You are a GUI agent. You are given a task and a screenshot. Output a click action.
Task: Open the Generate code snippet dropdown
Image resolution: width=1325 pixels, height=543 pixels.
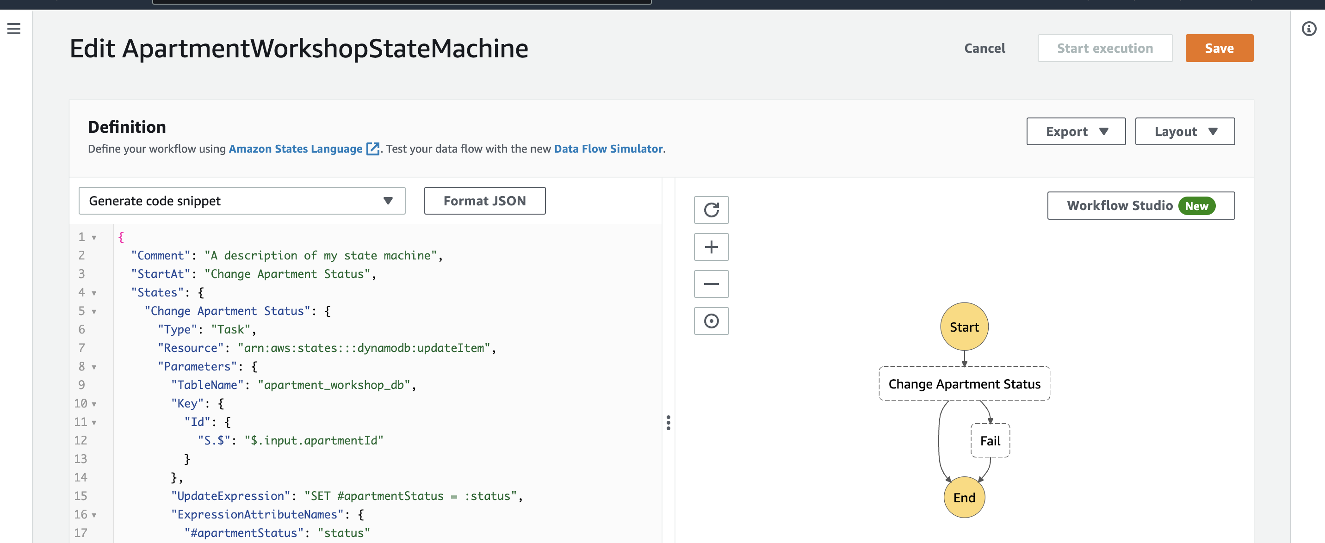point(242,201)
